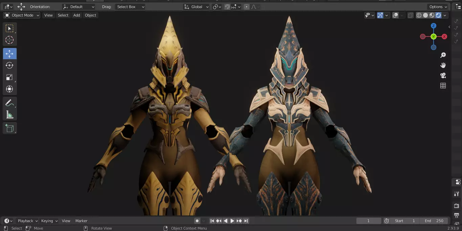Click the move gizmo icon beside Orientation
462x231 pixels.
pyautogui.click(x=21, y=7)
